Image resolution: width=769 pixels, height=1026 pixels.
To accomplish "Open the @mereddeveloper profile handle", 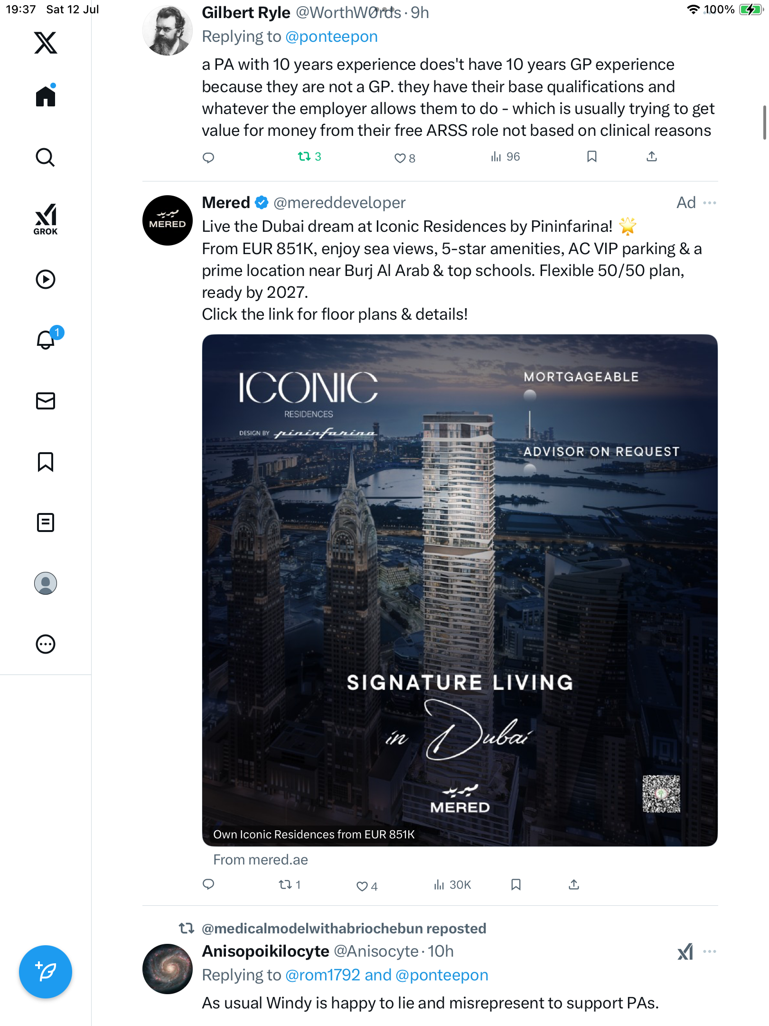I will click(339, 203).
